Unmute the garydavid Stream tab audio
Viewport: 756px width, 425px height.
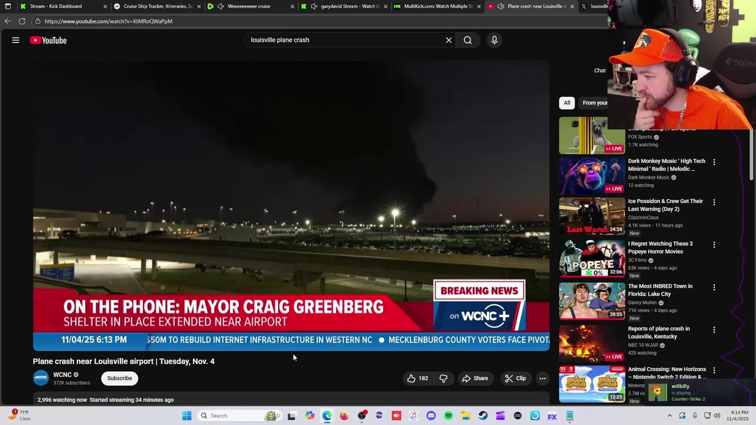(314, 6)
